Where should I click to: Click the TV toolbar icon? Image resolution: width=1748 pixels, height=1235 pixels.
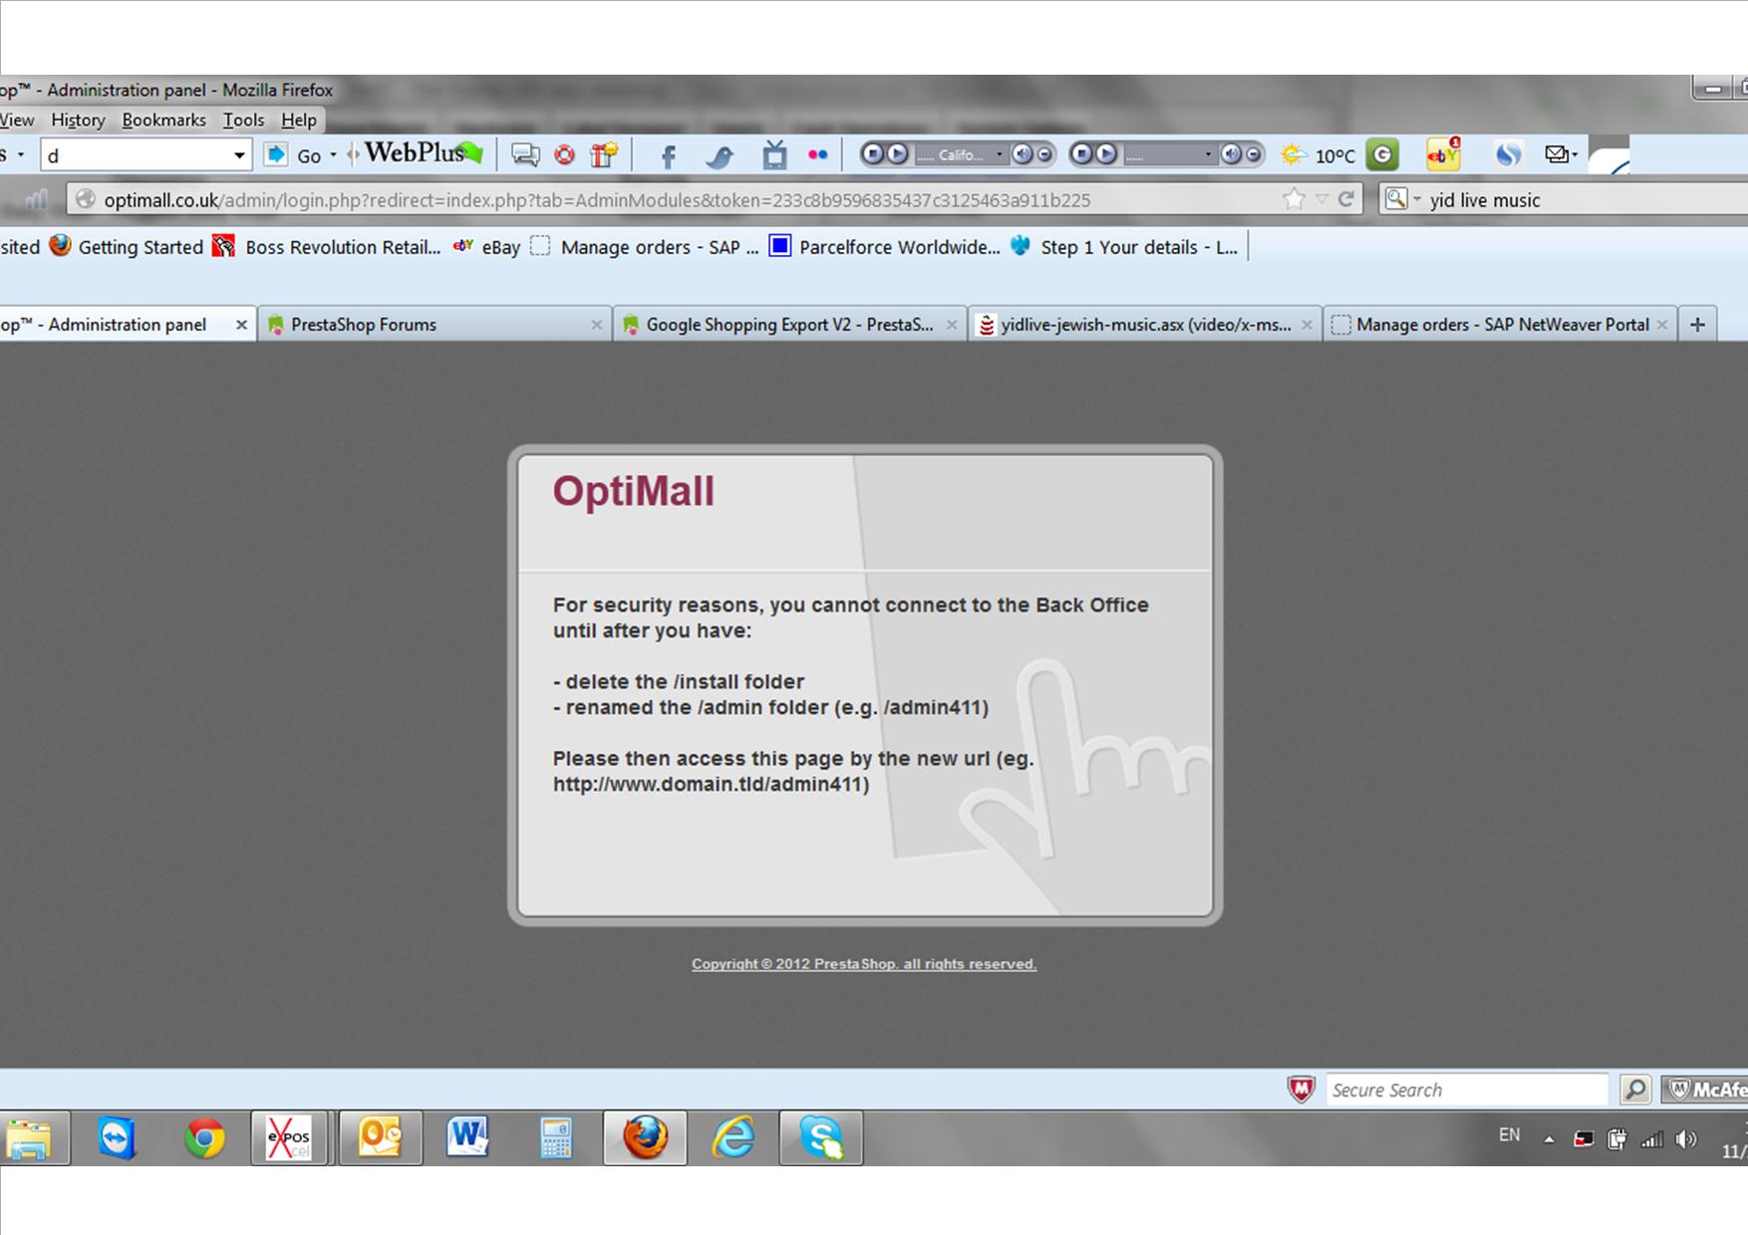coord(774,154)
